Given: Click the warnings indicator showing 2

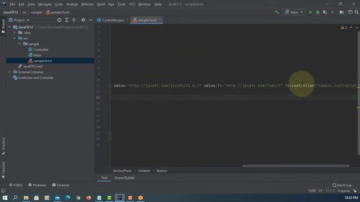Looking at the screenshot, I should tap(344, 27).
